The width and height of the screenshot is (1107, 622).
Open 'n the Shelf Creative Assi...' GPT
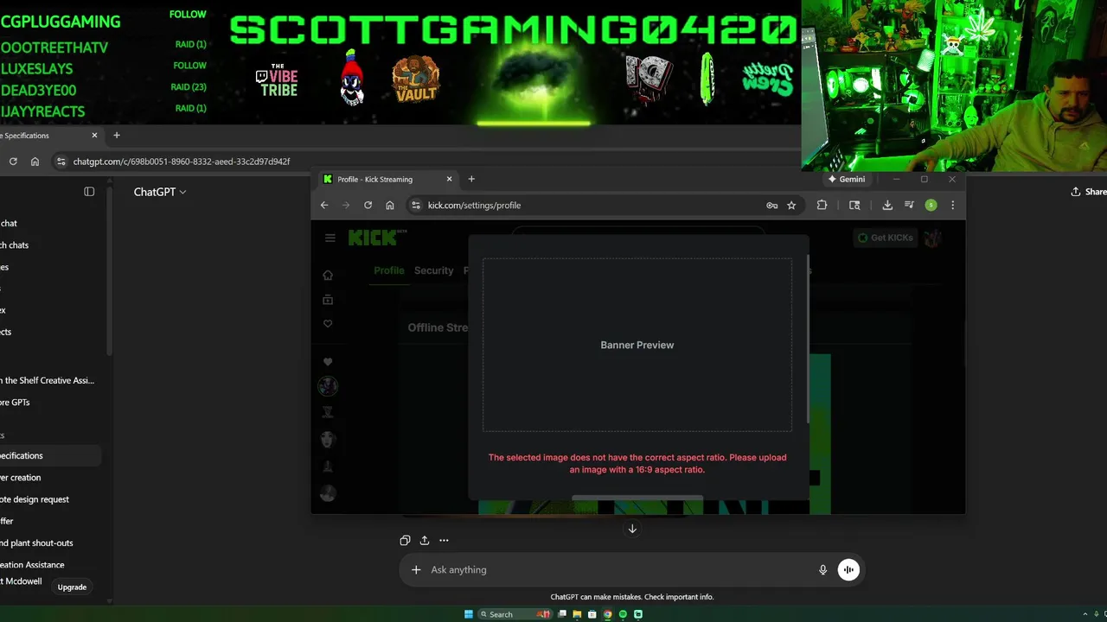[48, 380]
